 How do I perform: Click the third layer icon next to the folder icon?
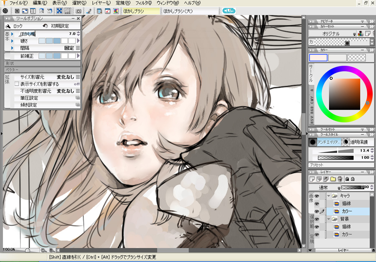click(x=326, y=179)
